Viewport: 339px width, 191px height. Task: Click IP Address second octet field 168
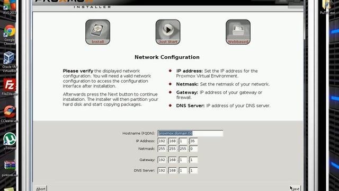[x=172, y=141]
